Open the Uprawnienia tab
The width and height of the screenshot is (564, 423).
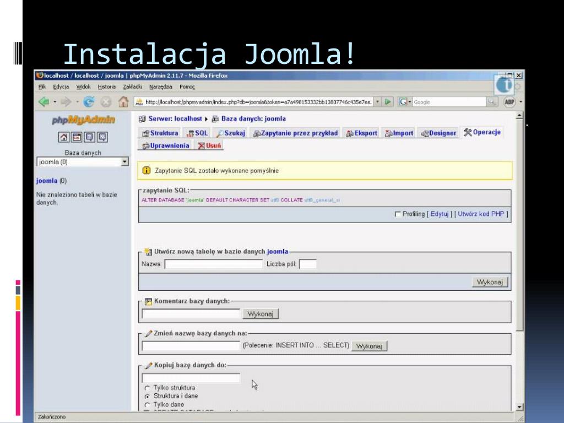coord(165,145)
